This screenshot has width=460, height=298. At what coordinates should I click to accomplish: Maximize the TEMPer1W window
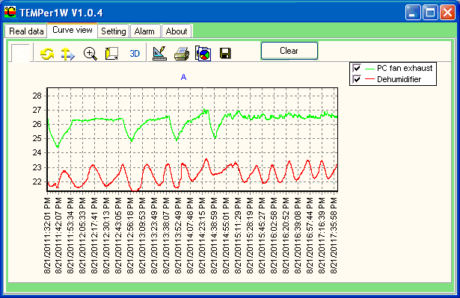coord(430,12)
